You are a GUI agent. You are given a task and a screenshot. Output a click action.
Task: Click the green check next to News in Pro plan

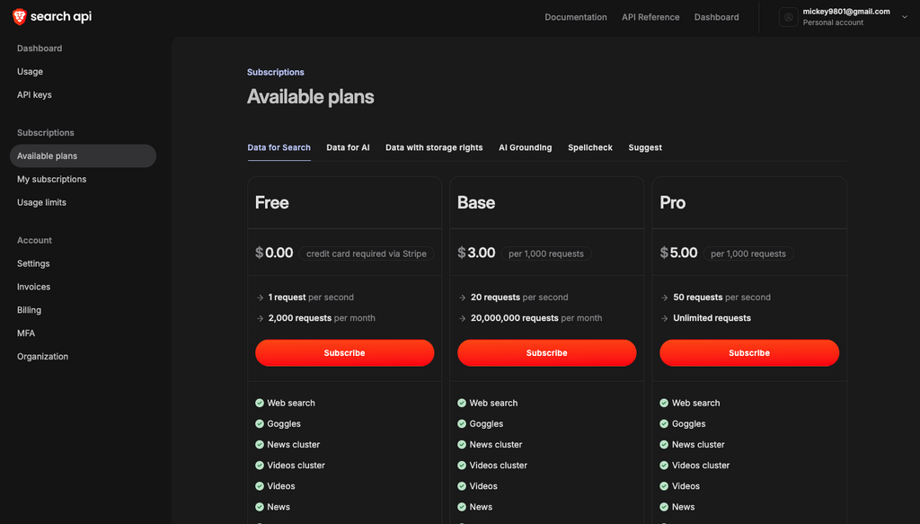coord(664,506)
